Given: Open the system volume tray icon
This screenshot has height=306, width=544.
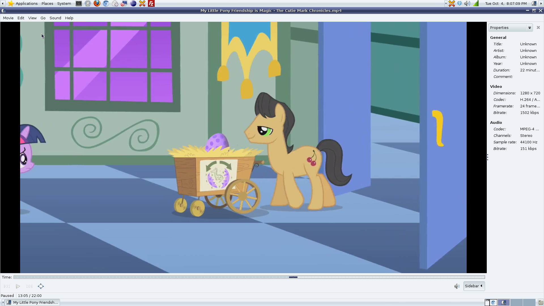Looking at the screenshot, I should [x=467, y=3].
